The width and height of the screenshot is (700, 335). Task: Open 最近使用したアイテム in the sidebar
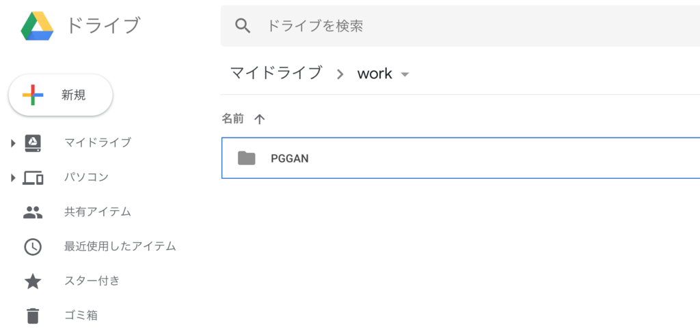tap(120, 246)
